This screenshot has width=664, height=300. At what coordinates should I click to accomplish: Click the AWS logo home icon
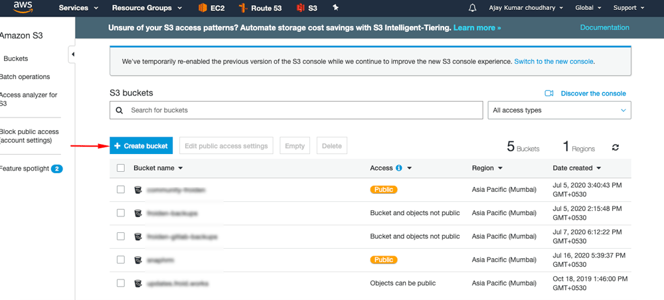[x=23, y=7]
